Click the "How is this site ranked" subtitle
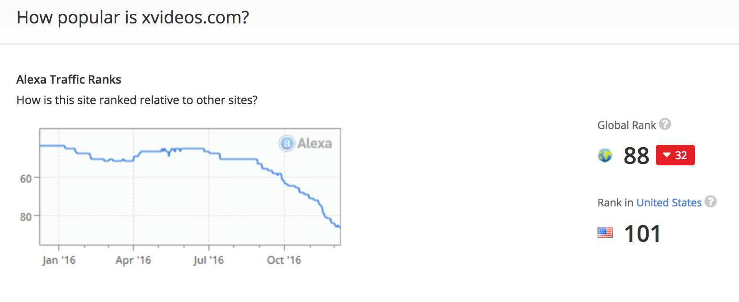 137,100
